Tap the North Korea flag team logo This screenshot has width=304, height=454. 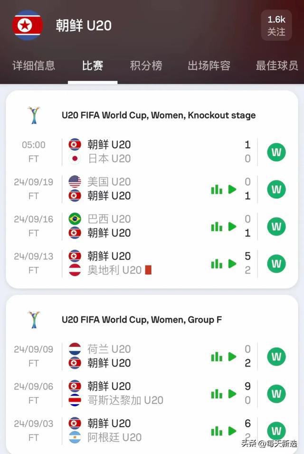click(28, 25)
